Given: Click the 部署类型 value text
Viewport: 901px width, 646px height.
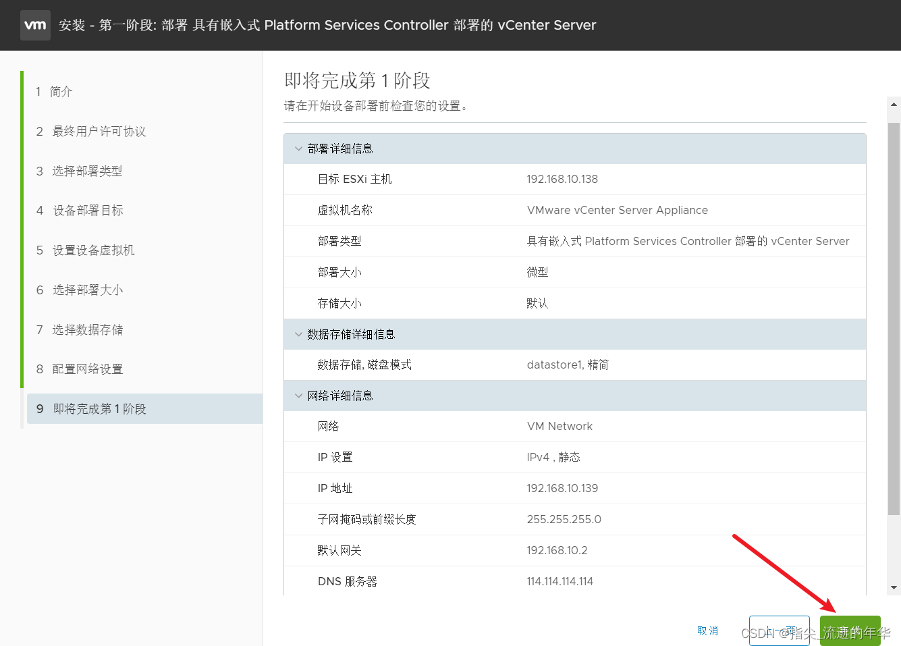Looking at the screenshot, I should pos(688,241).
